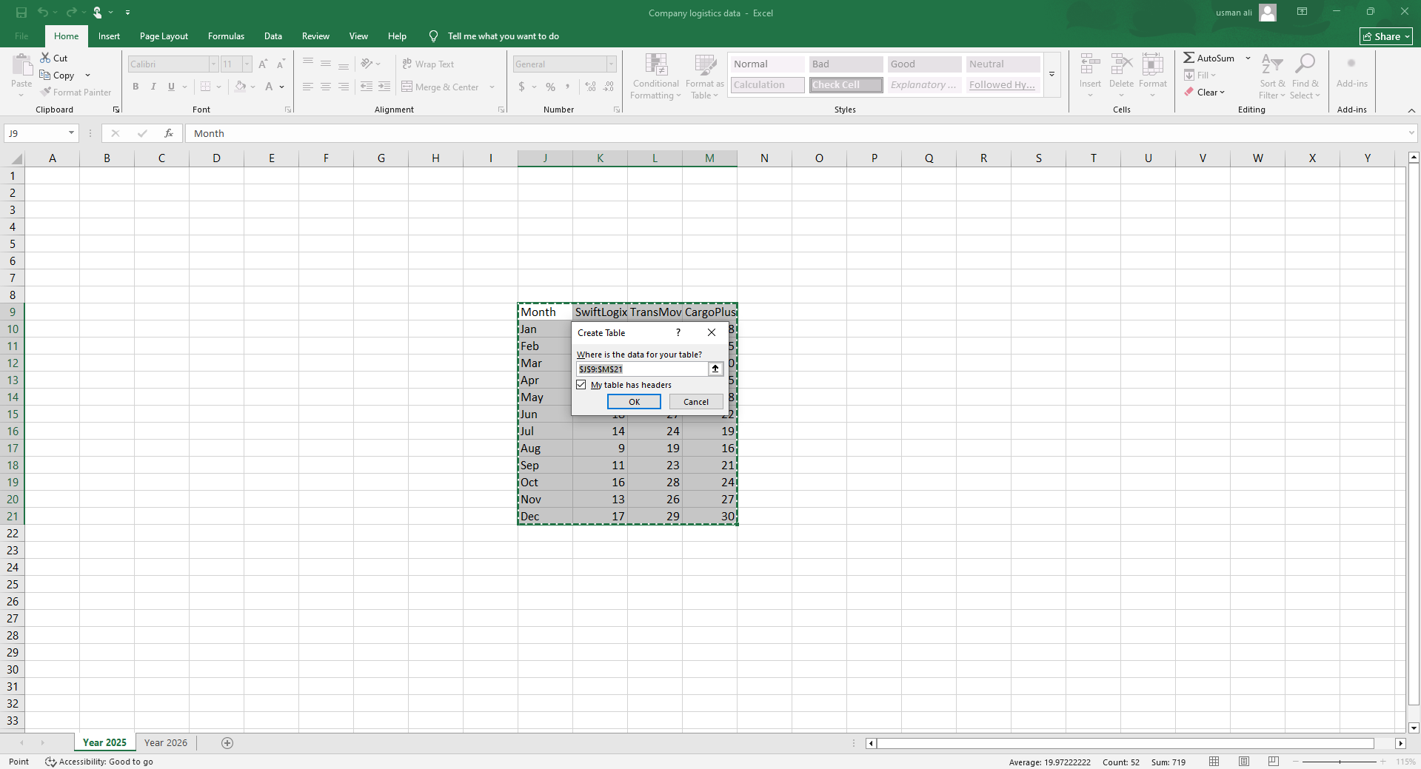Screen dimensions: 1421x769
Task: Click the Align Left icon
Action: pos(308,87)
